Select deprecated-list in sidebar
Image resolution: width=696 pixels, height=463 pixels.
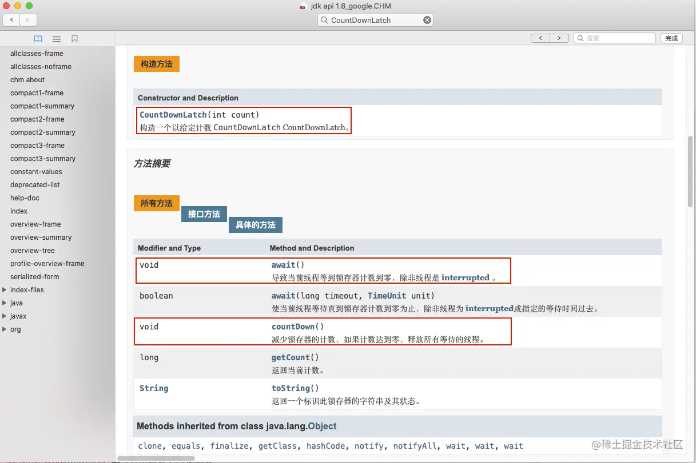pos(35,185)
